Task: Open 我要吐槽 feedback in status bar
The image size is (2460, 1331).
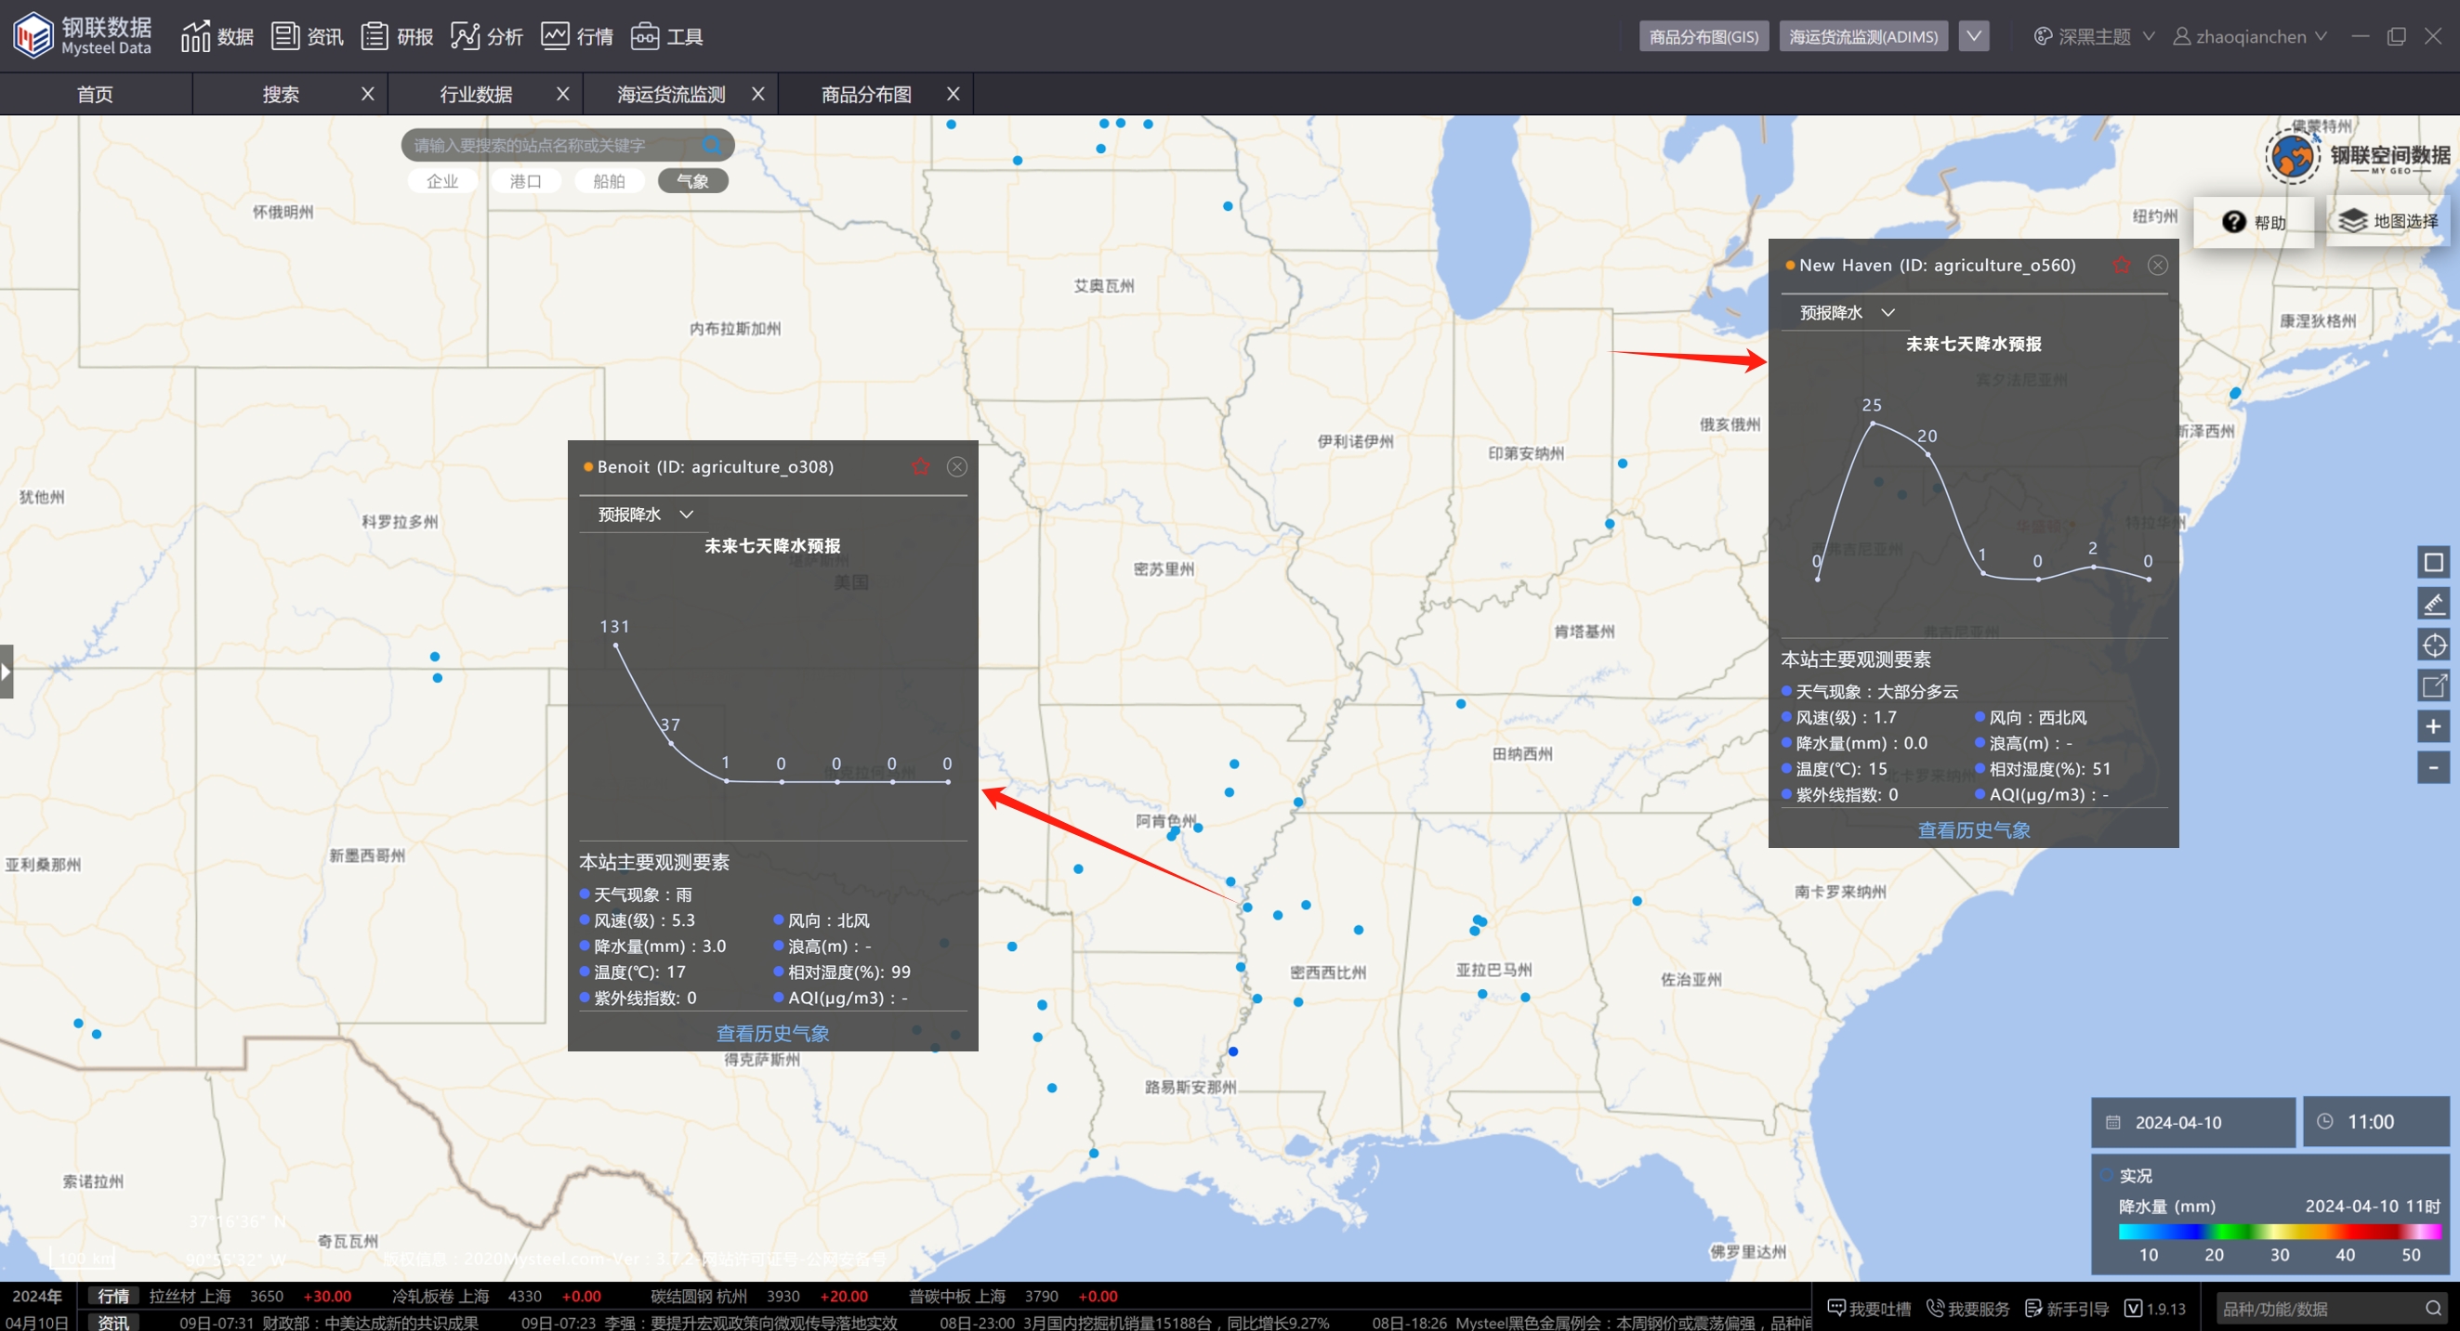Action: tap(1869, 1308)
